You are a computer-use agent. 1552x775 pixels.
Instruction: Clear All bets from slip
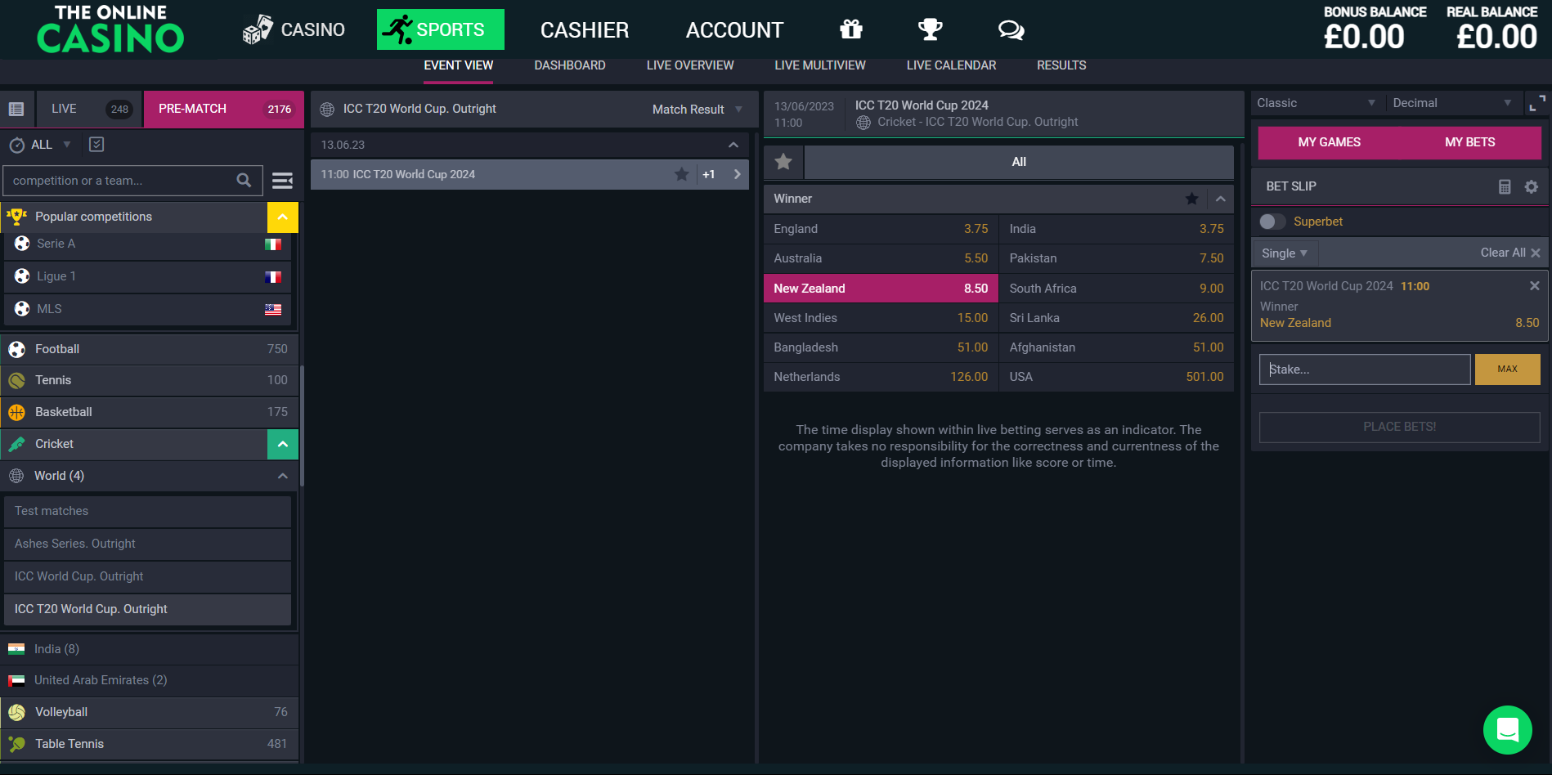(1509, 253)
